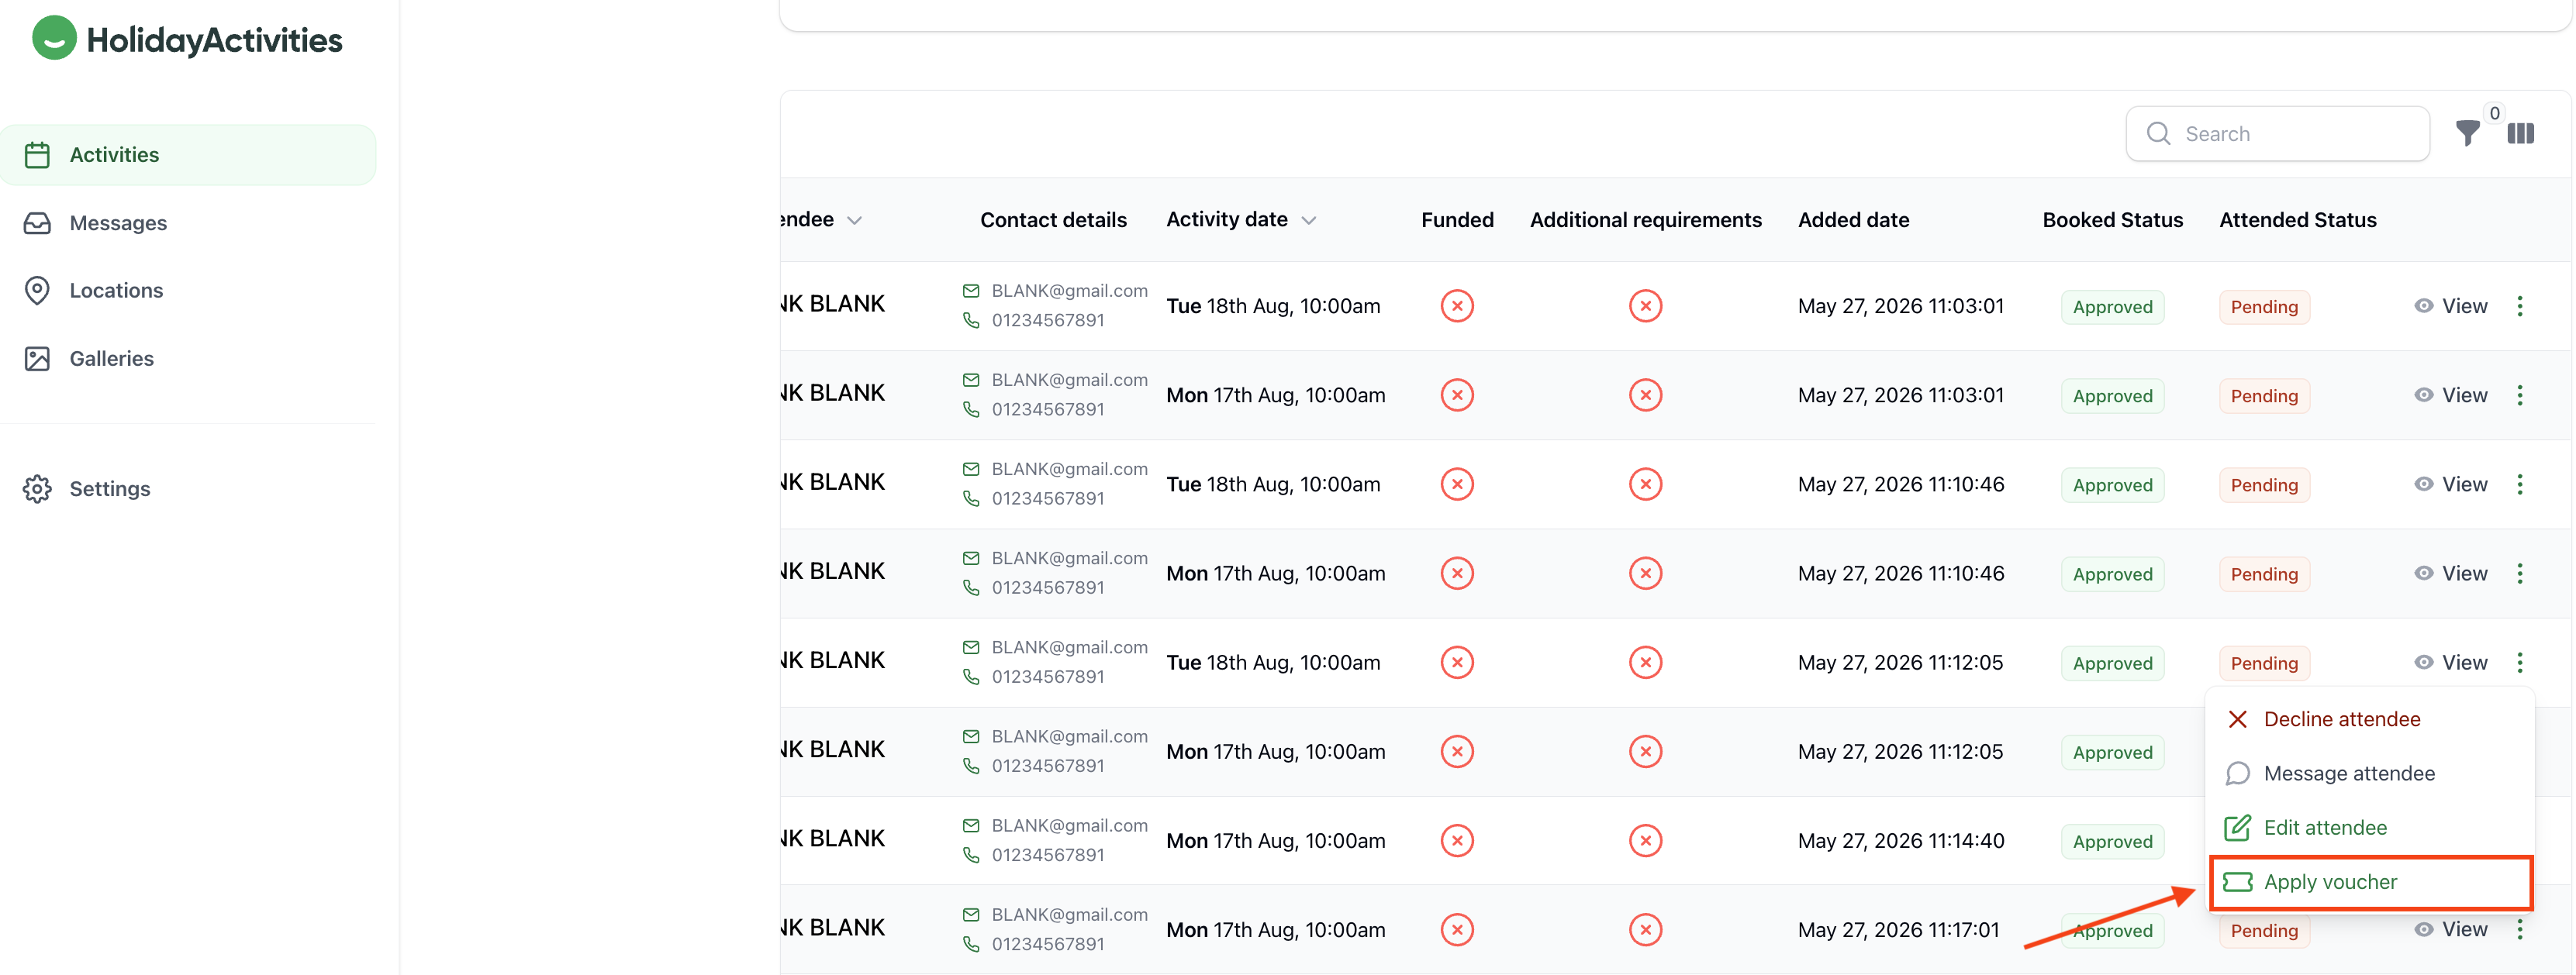Expand the Activity date sort chevron

(1308, 220)
